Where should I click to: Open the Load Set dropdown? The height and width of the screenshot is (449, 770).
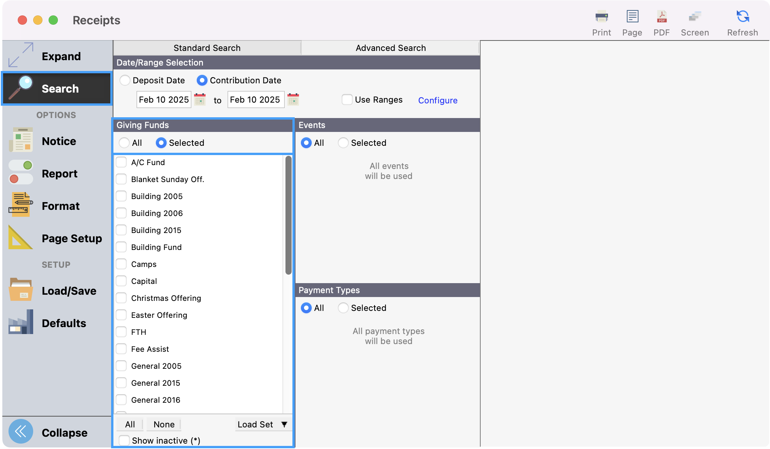[263, 424]
